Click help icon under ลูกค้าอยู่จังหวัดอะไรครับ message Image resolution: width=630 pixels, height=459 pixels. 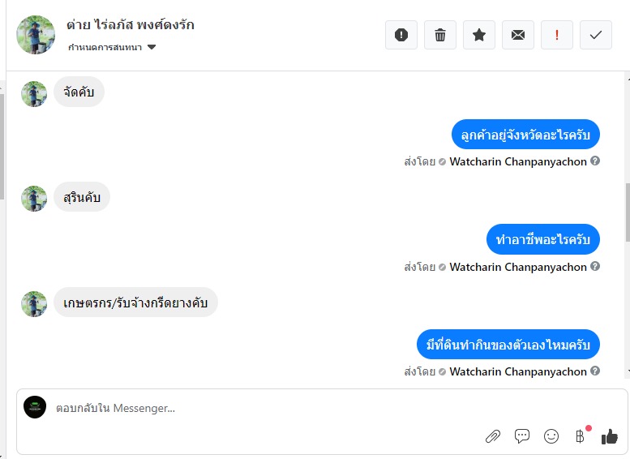point(595,161)
